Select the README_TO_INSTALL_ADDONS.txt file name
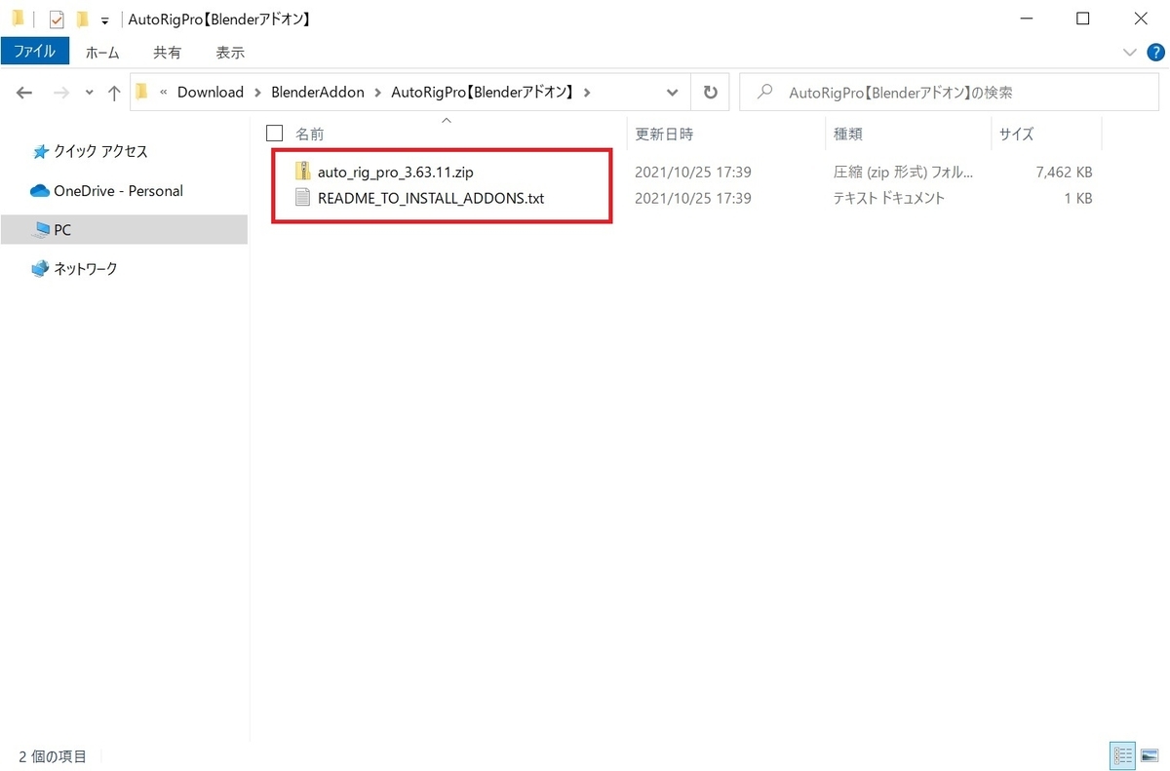 point(431,198)
